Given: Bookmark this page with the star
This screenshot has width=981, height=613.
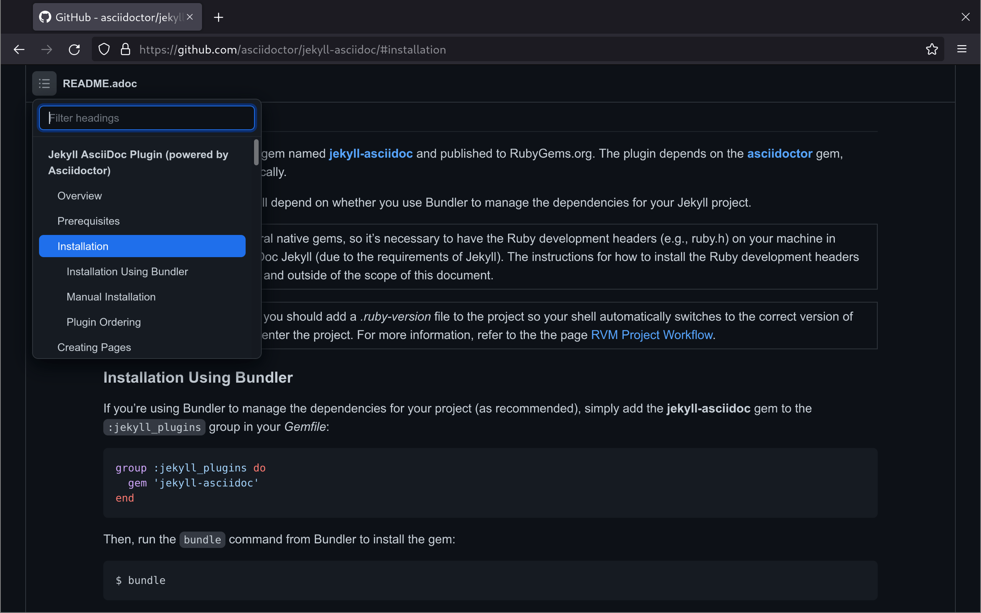Looking at the screenshot, I should (x=932, y=49).
